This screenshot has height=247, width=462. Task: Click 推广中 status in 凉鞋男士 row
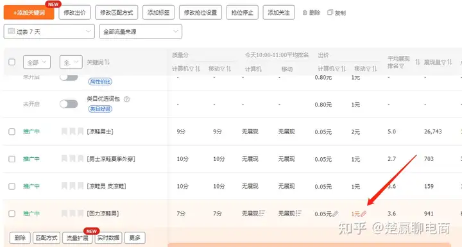[31, 132]
